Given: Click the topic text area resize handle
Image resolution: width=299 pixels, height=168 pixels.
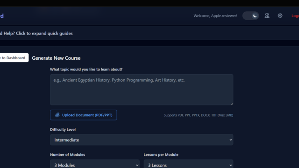Looking at the screenshot, I should point(232,104).
